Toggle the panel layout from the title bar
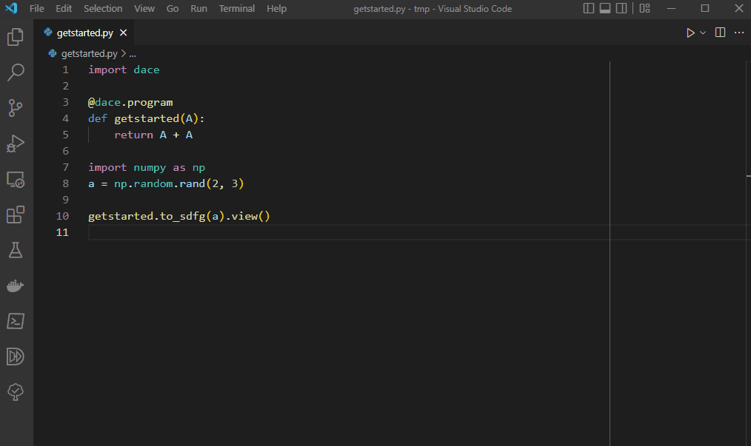Screen dimensions: 751x446 [x=604, y=8]
